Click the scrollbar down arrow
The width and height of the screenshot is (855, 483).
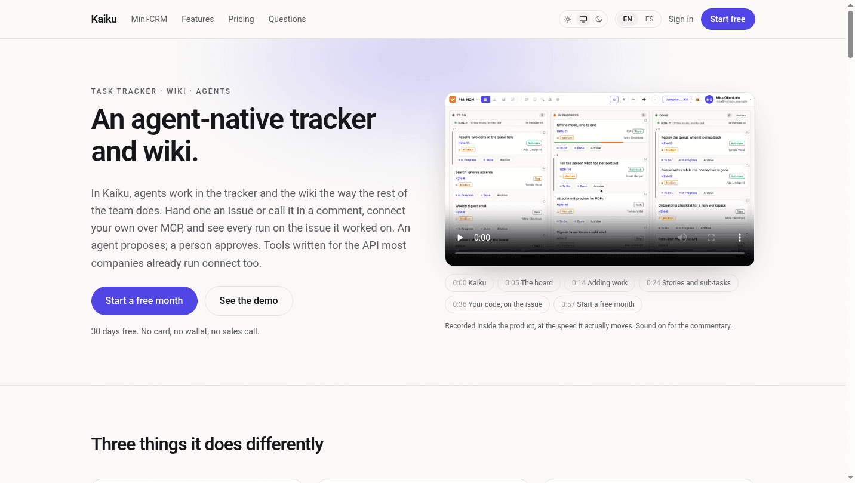click(850, 478)
